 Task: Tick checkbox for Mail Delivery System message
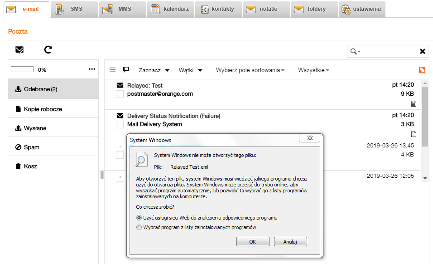pos(120,124)
